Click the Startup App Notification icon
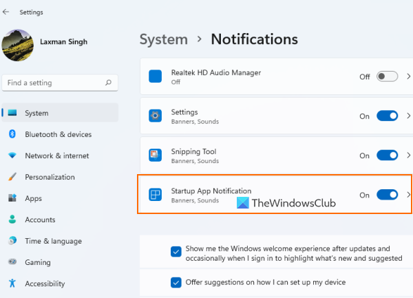413x298 pixels. (156, 195)
